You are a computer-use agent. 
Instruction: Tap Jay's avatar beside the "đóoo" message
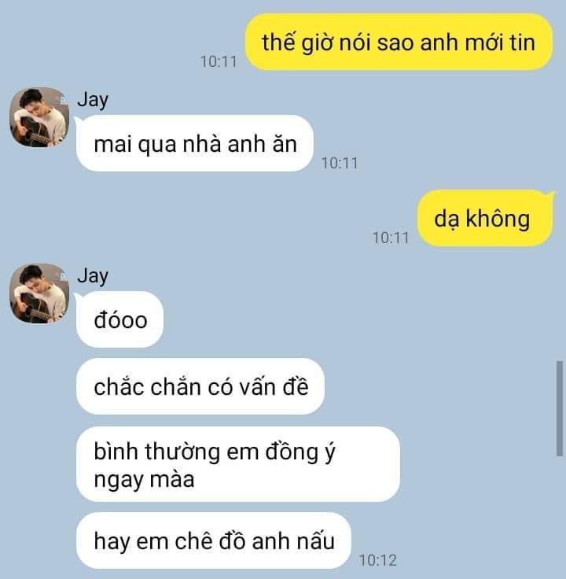(x=39, y=293)
